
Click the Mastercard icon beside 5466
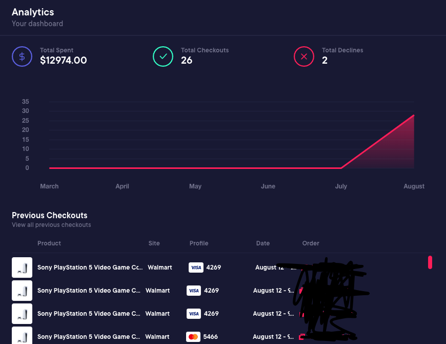(x=193, y=337)
